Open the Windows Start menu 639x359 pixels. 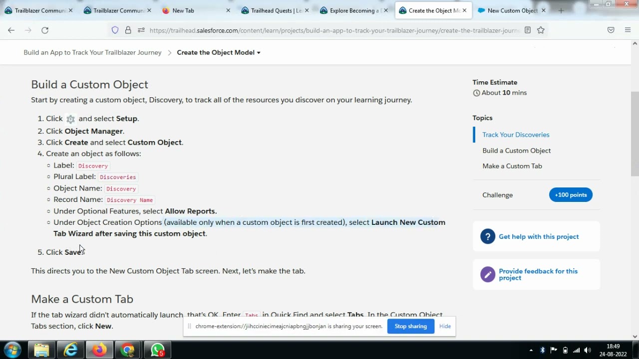12,350
